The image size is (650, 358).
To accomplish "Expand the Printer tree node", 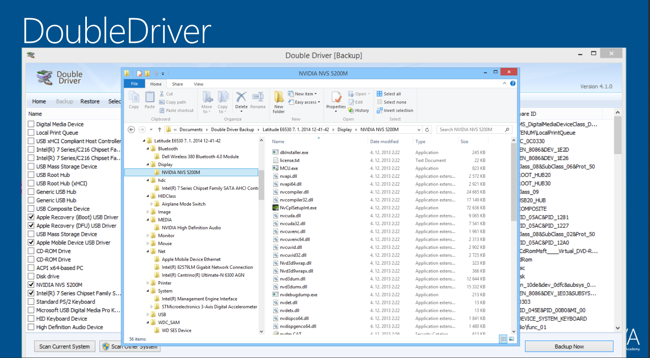I will click(147, 283).
